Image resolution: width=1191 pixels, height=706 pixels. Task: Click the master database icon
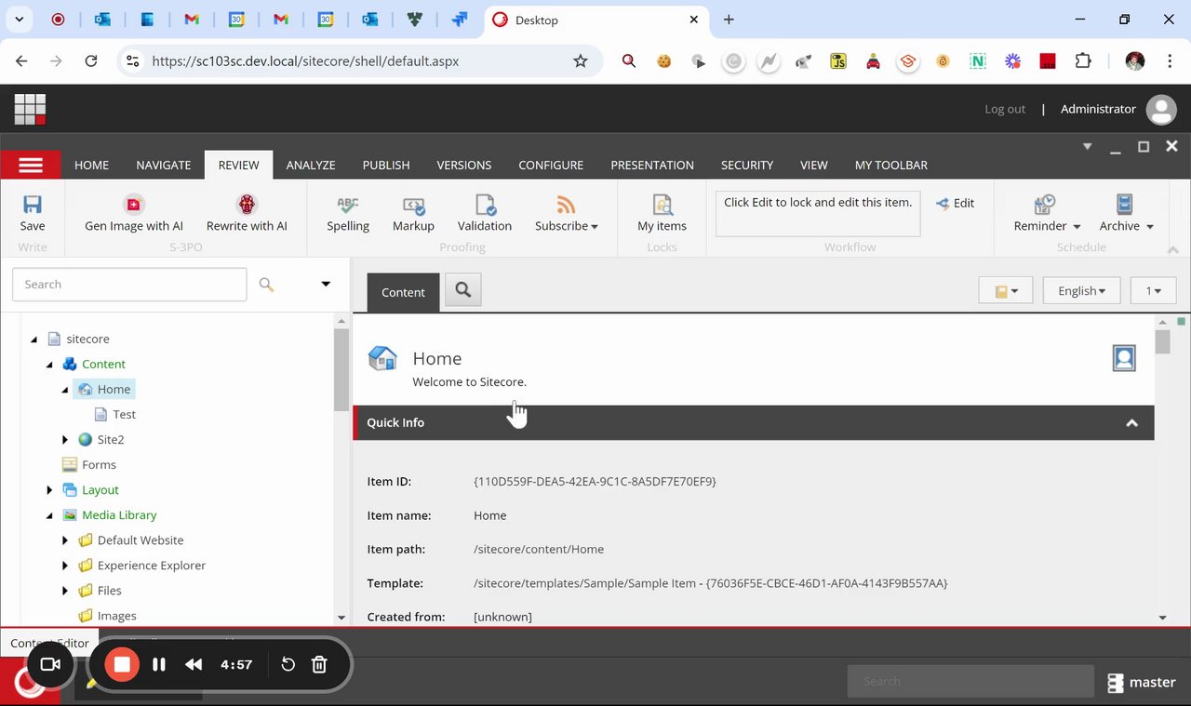pos(1116,683)
